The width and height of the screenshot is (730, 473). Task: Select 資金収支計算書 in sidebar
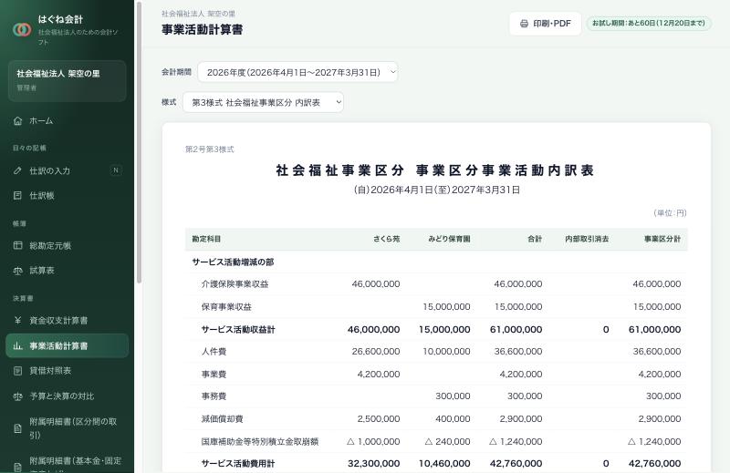pos(67,321)
